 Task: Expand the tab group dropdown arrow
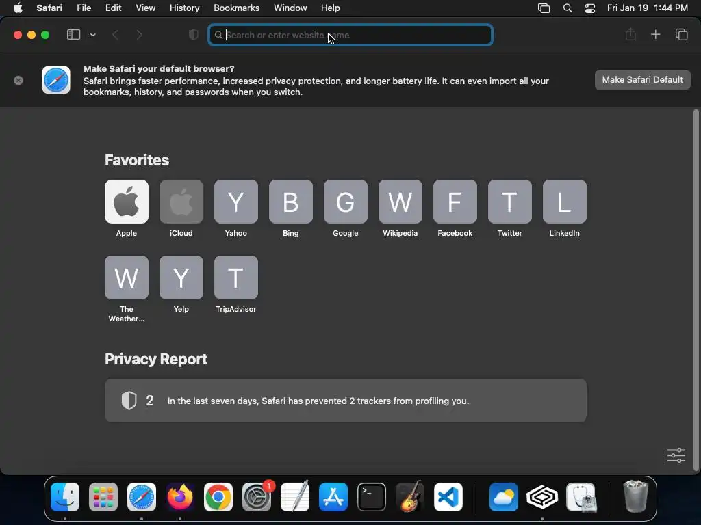(x=92, y=35)
